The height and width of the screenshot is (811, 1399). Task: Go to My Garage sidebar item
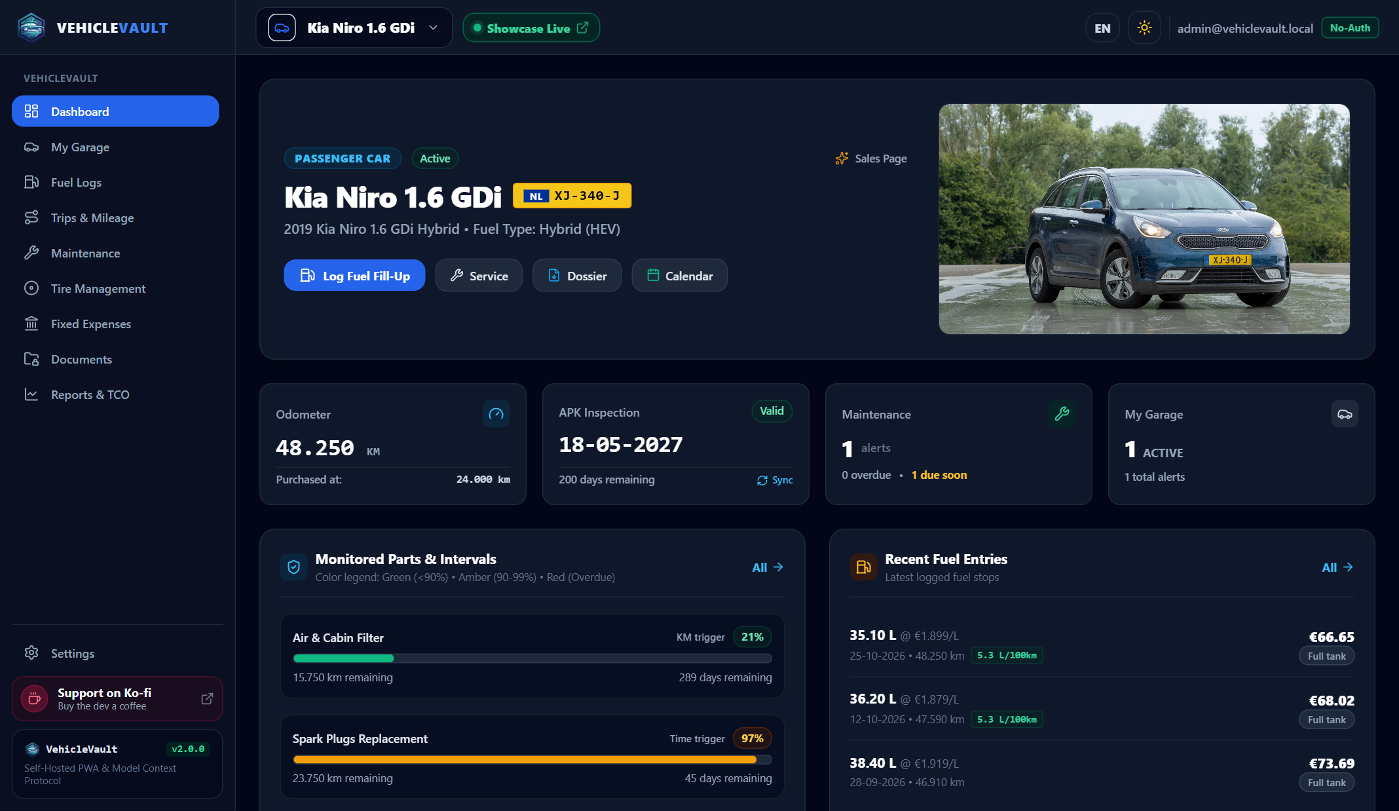[x=115, y=147]
